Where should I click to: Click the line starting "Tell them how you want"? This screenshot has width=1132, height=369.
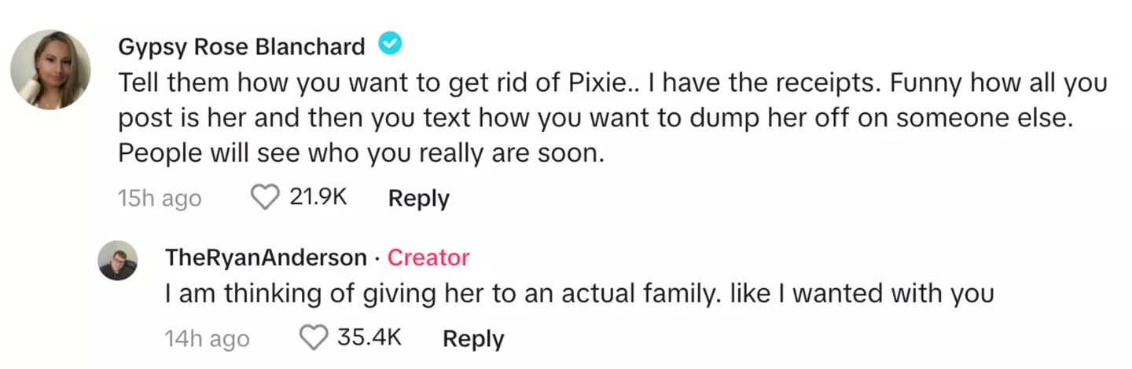612,82
